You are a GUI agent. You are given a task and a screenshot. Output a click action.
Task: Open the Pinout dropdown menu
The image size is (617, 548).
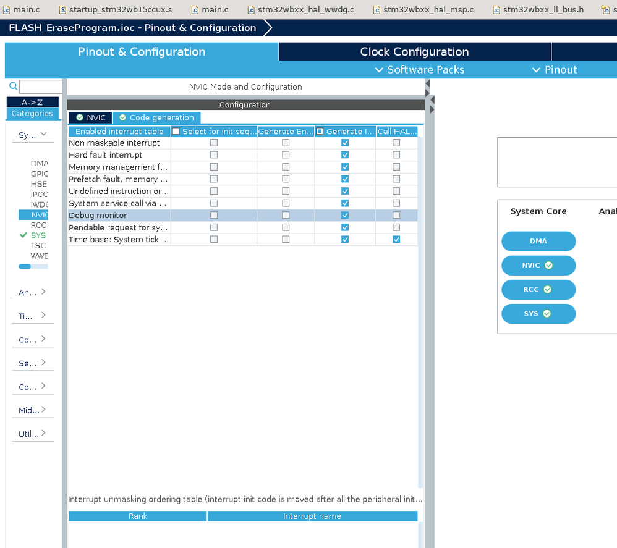pyautogui.click(x=555, y=70)
